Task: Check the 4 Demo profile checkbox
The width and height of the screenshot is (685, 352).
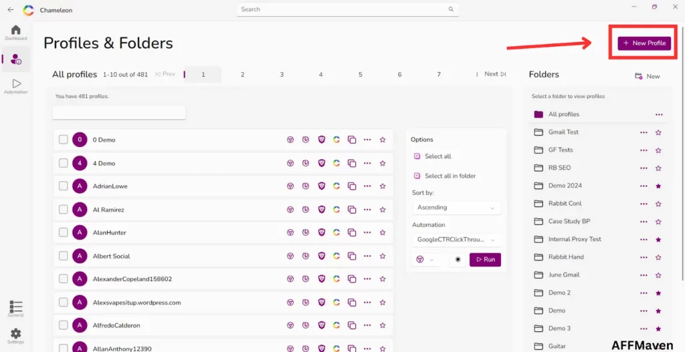Action: coord(64,163)
